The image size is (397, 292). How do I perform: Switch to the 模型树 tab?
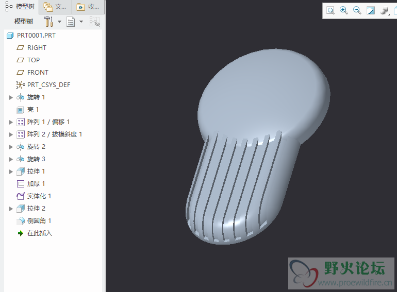(x=20, y=7)
